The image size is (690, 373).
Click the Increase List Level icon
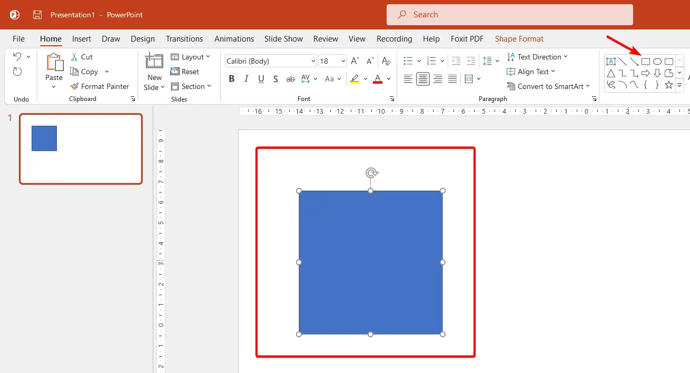point(471,61)
